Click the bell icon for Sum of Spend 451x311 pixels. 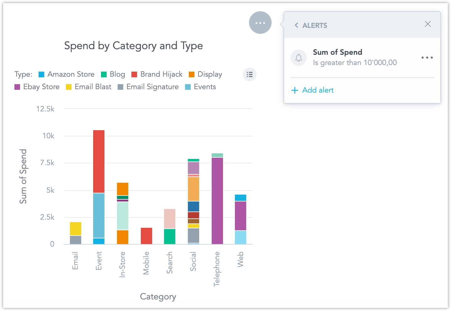point(299,58)
